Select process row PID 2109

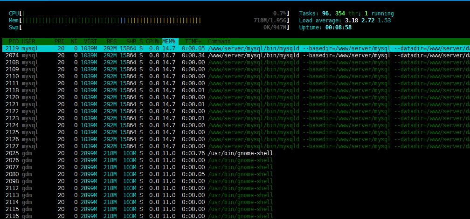click(236, 69)
